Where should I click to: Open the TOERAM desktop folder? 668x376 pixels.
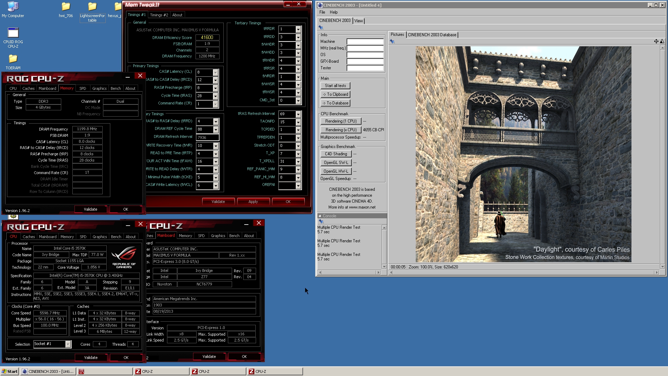(x=13, y=62)
